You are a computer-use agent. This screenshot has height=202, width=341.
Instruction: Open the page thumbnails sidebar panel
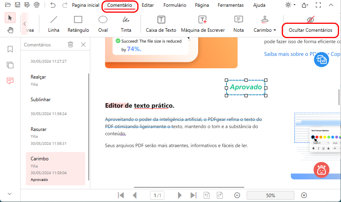point(10,65)
